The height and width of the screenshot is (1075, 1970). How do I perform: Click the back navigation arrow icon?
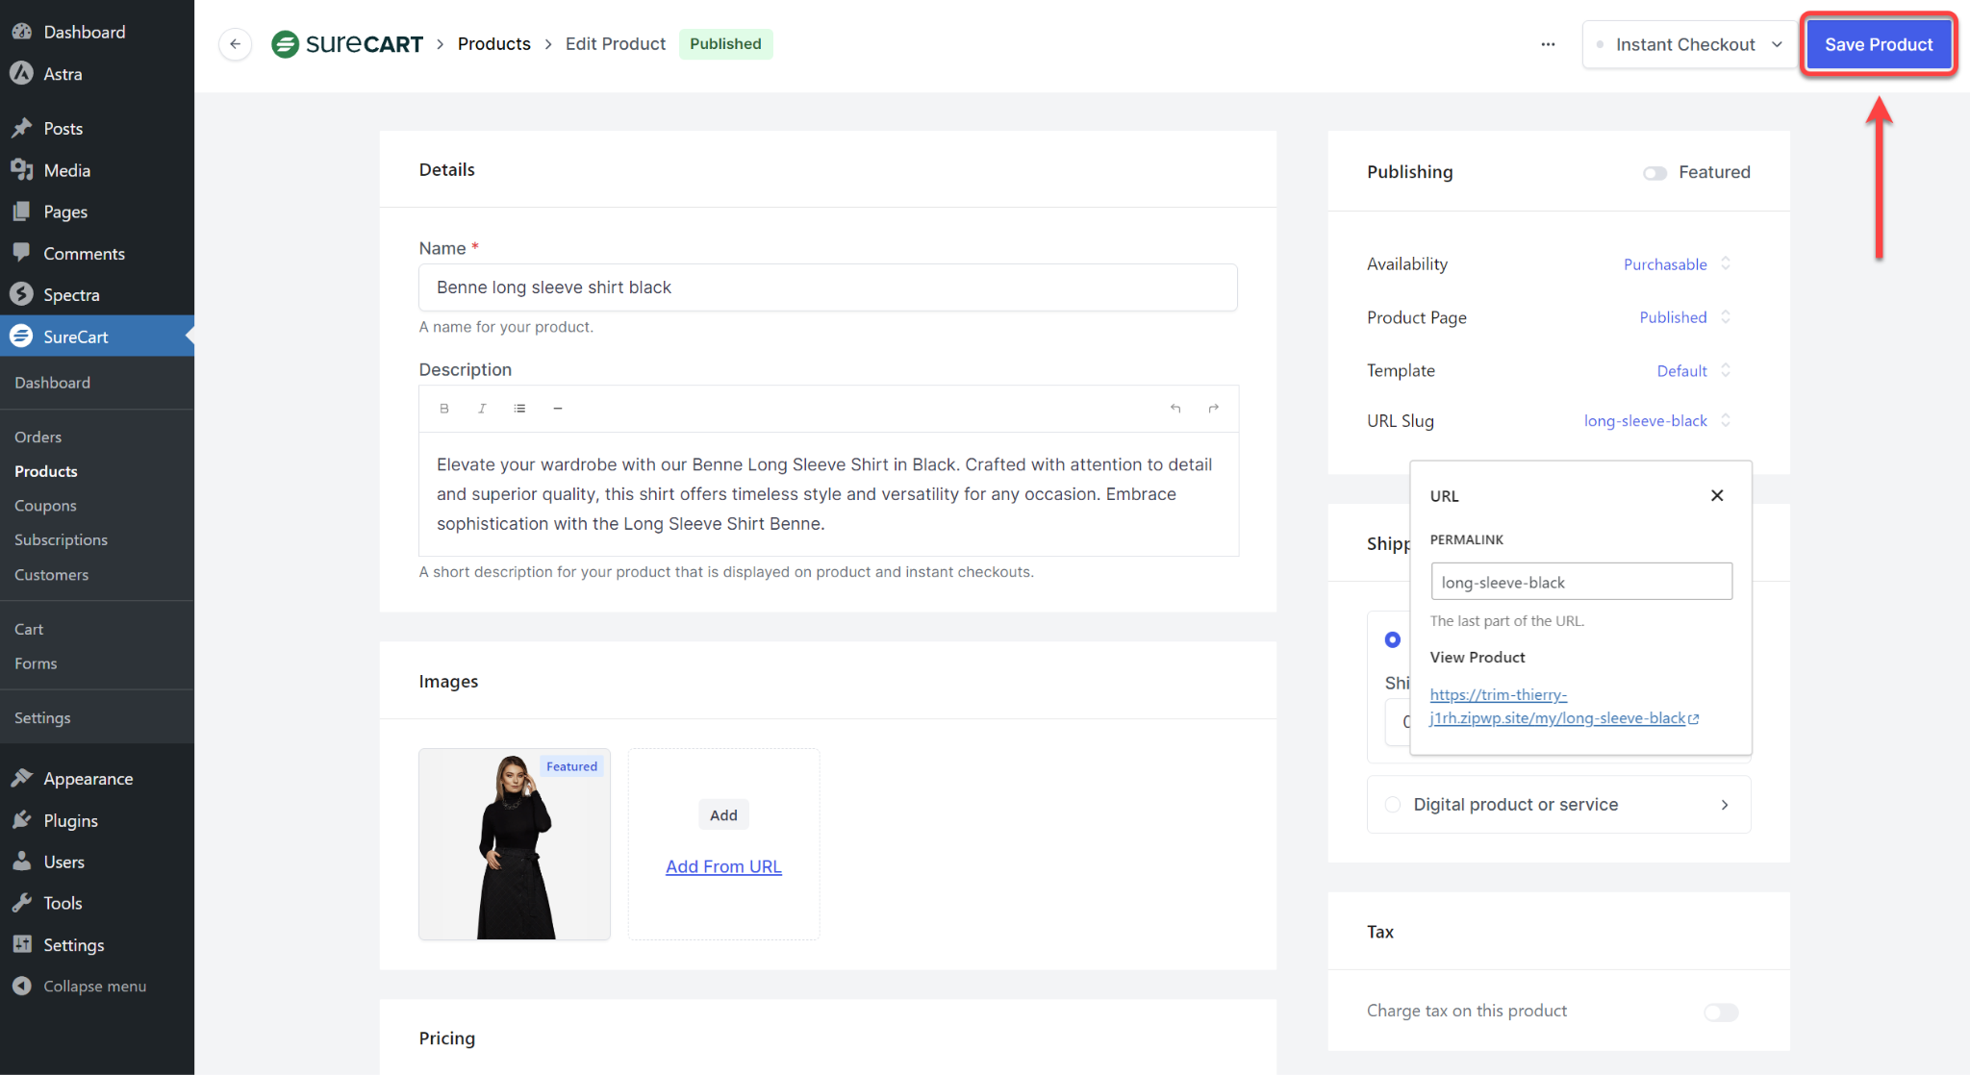tap(235, 43)
